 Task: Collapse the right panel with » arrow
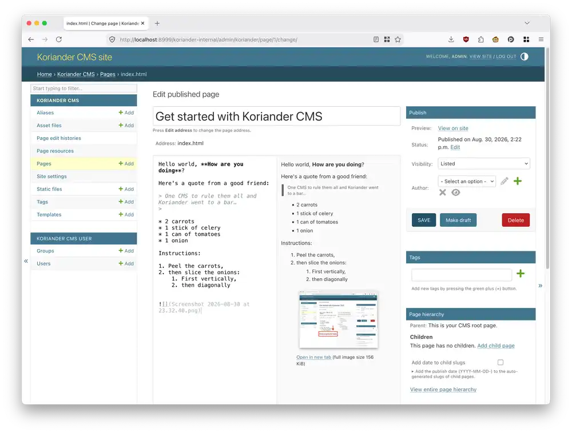click(541, 286)
